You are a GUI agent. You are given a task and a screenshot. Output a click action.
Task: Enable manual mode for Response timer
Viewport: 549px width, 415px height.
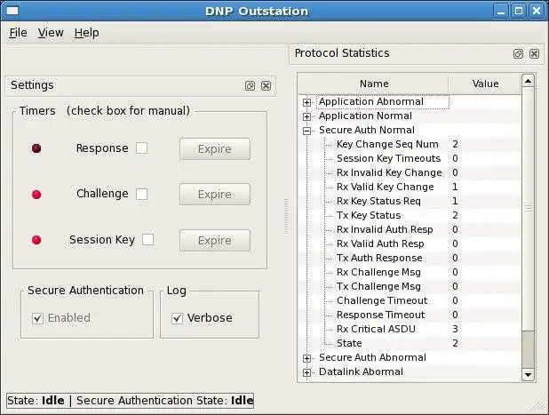pos(142,148)
